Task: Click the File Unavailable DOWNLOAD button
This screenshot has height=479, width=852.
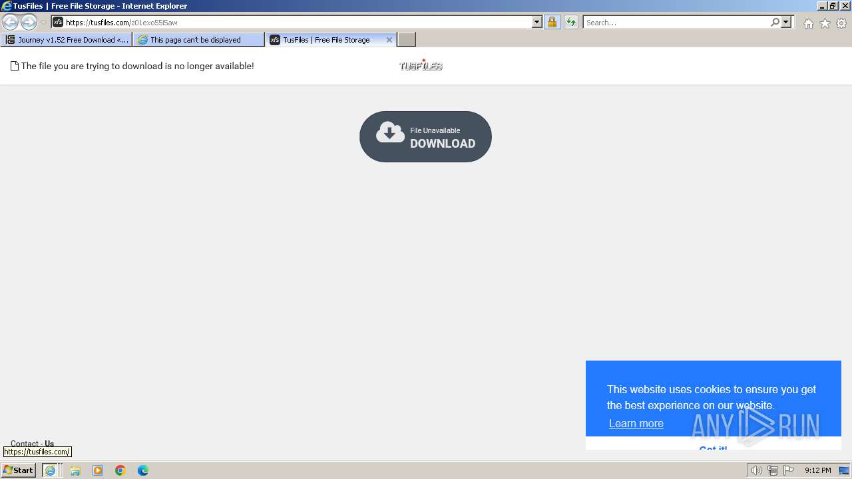Action: 425,136
